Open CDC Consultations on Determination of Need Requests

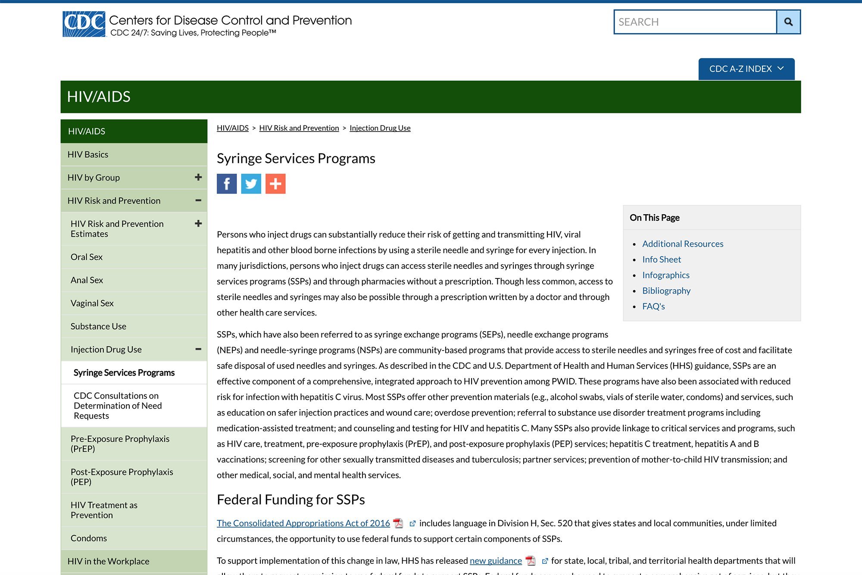pos(134,406)
